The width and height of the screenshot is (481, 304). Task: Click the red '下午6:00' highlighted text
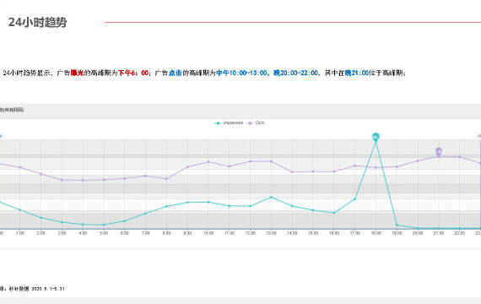(x=133, y=73)
